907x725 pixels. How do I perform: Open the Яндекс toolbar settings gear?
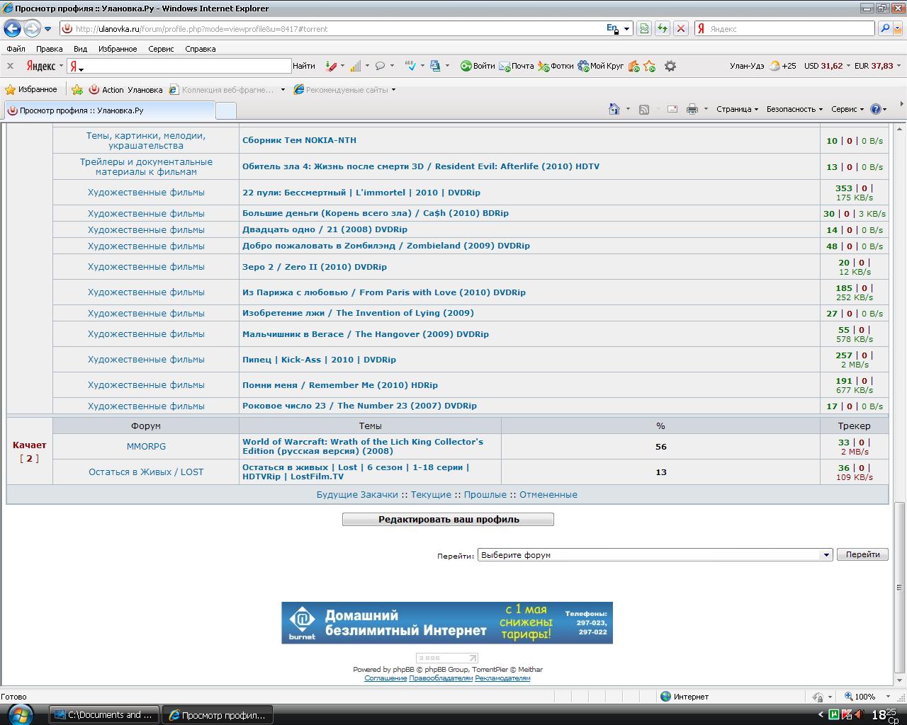click(x=670, y=66)
